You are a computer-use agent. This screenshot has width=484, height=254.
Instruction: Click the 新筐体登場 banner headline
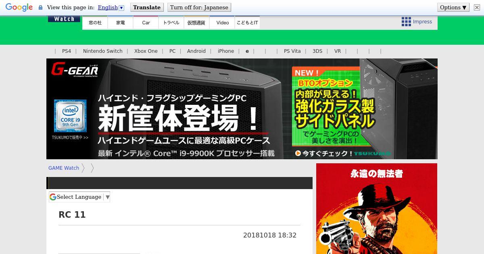[179, 118]
